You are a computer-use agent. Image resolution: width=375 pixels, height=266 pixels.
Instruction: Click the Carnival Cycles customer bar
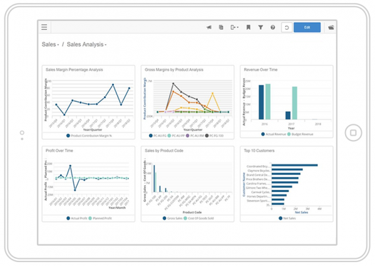[280, 191]
